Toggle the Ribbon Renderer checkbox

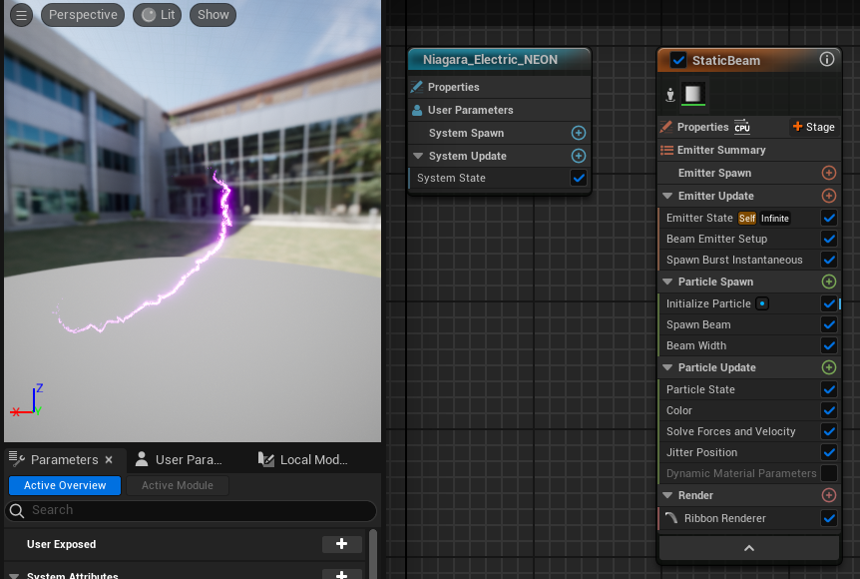click(x=828, y=518)
